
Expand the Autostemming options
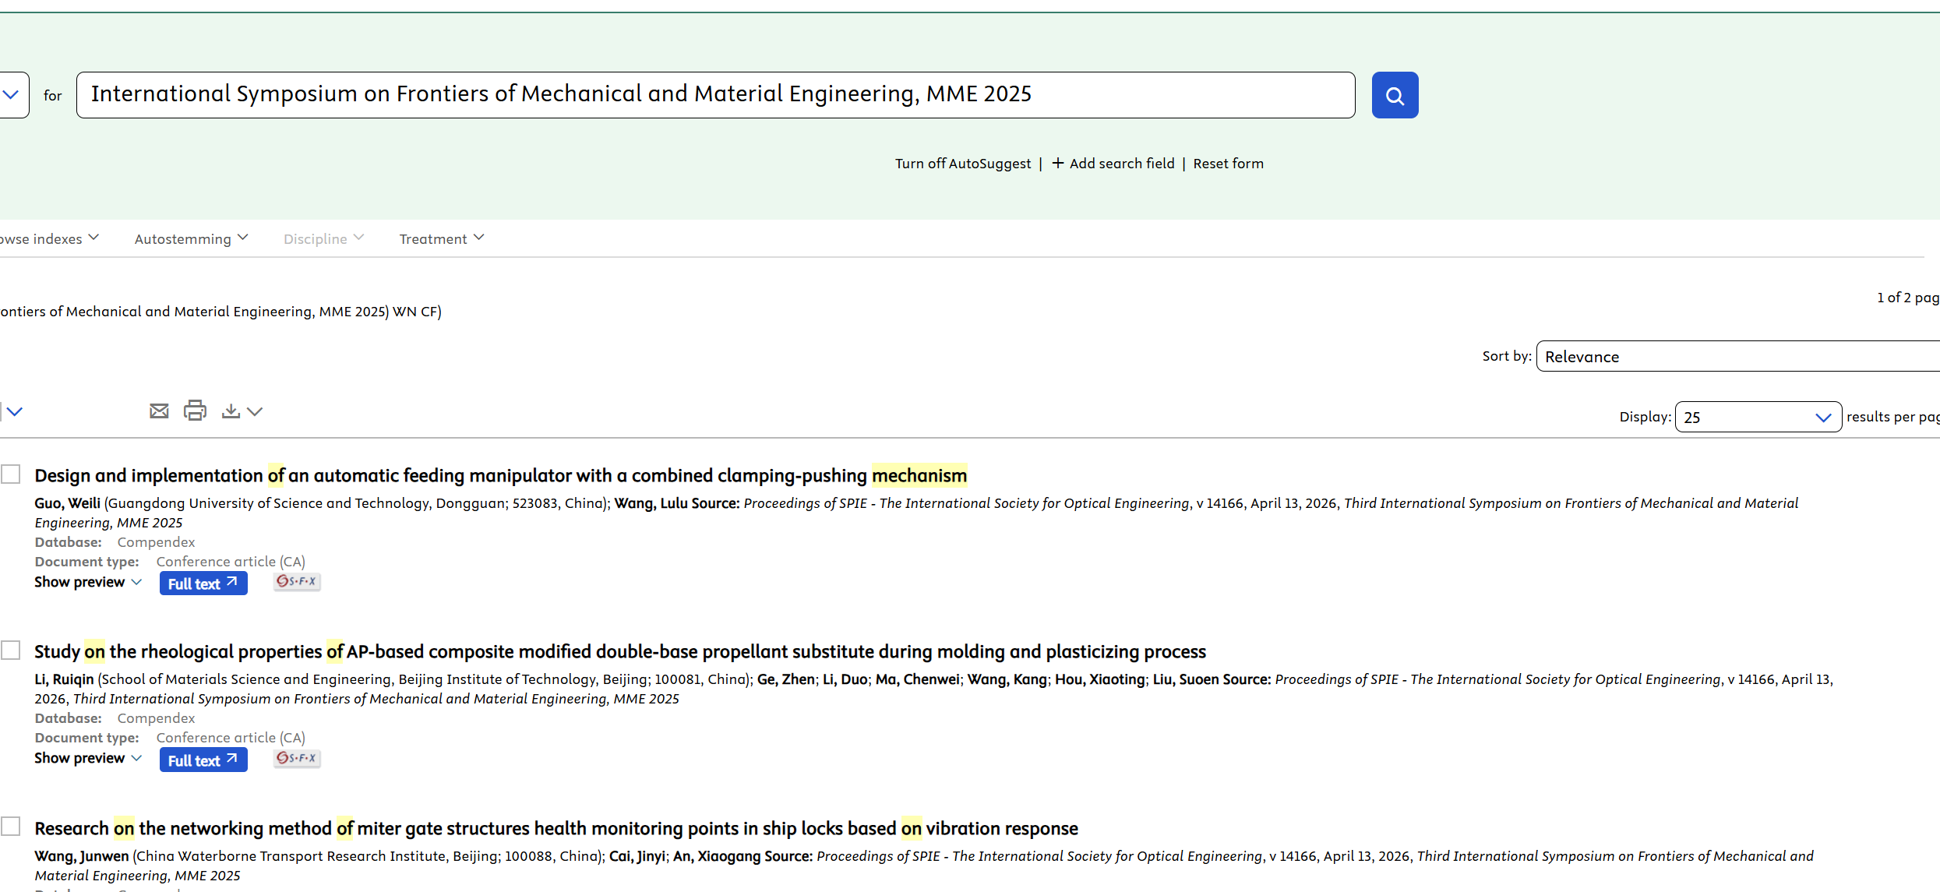click(191, 238)
